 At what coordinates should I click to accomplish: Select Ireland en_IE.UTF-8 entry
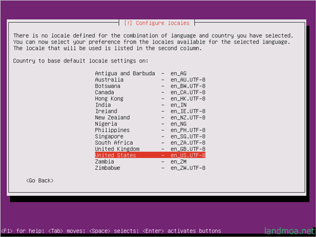(150, 111)
